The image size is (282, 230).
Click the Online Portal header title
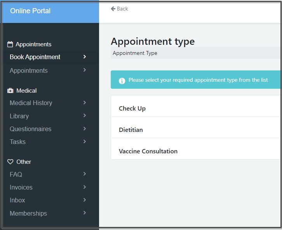click(30, 11)
